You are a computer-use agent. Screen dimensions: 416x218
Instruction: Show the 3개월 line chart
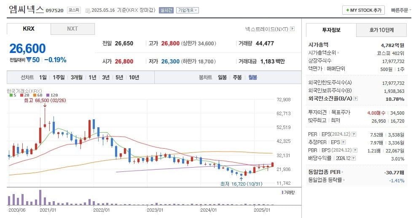click(76, 77)
